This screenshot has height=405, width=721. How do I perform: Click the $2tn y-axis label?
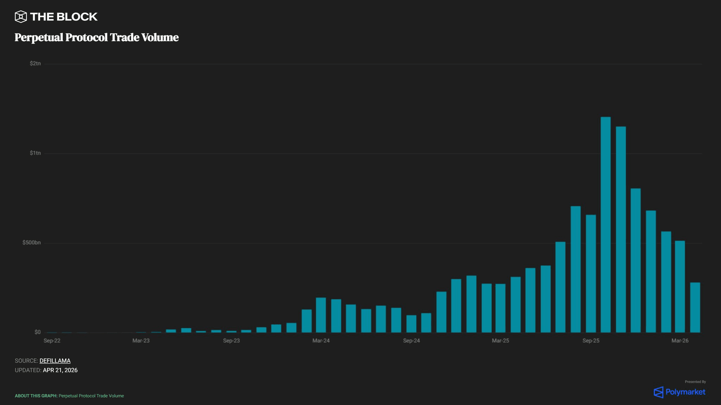click(x=35, y=64)
